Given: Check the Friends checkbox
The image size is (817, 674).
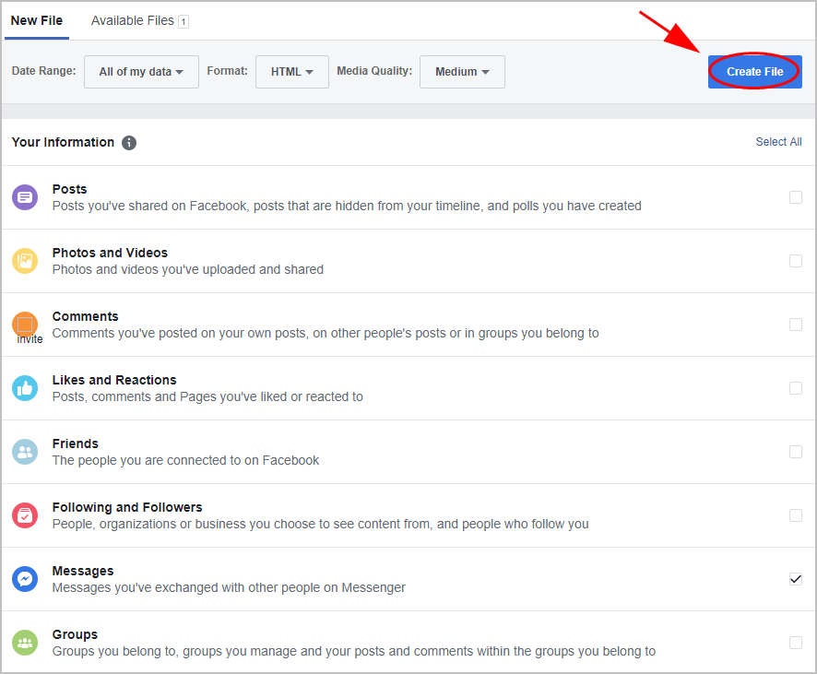Looking at the screenshot, I should click(795, 452).
